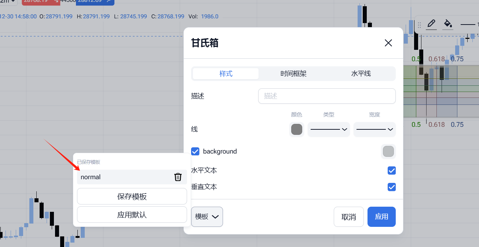
Task: Open the floating toolbar line width selector
Action: [469, 25]
